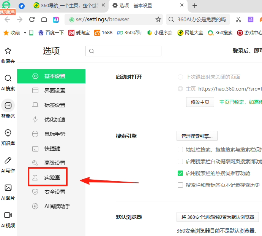Screen dimensions: 262x236
Task: Open the 360搜索 bookmark
Action: (220, 33)
